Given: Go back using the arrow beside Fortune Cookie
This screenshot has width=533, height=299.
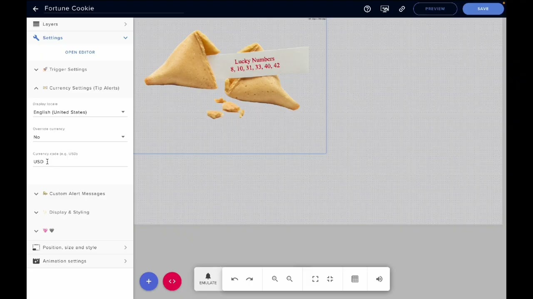Looking at the screenshot, I should (x=35, y=8).
